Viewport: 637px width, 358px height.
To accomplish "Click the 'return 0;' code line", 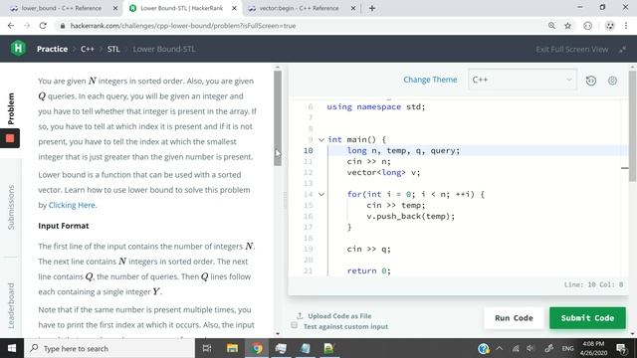I will pos(369,270).
